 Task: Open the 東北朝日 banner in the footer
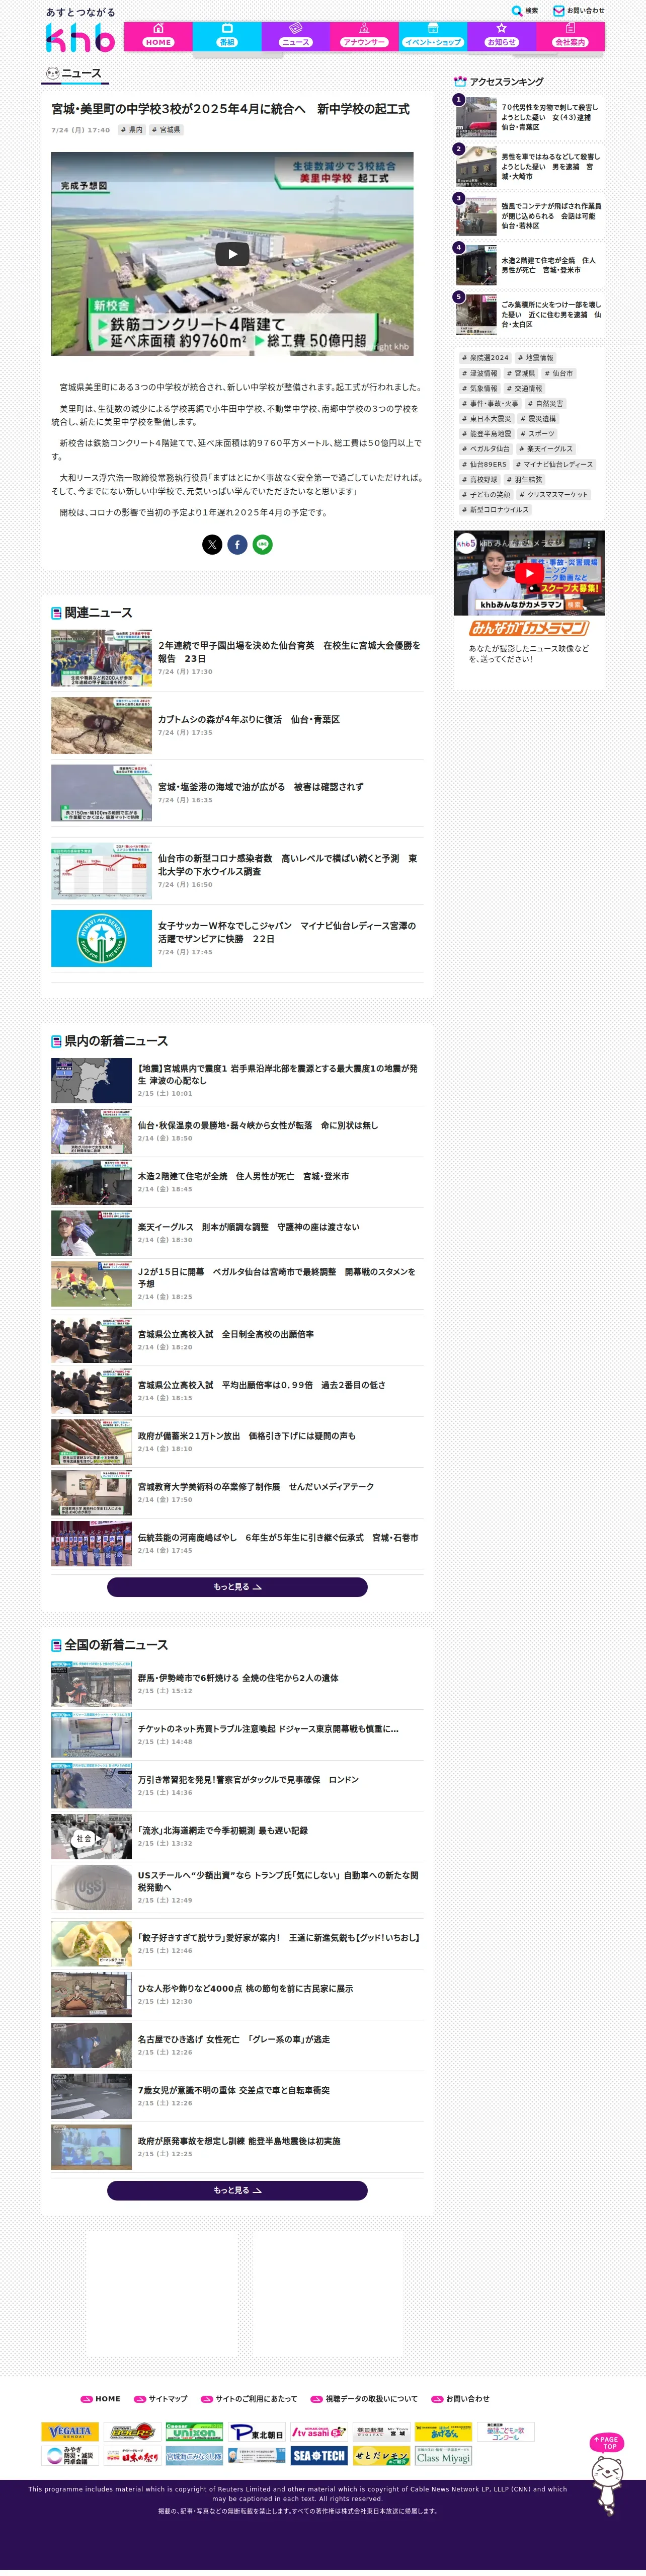click(x=256, y=2431)
